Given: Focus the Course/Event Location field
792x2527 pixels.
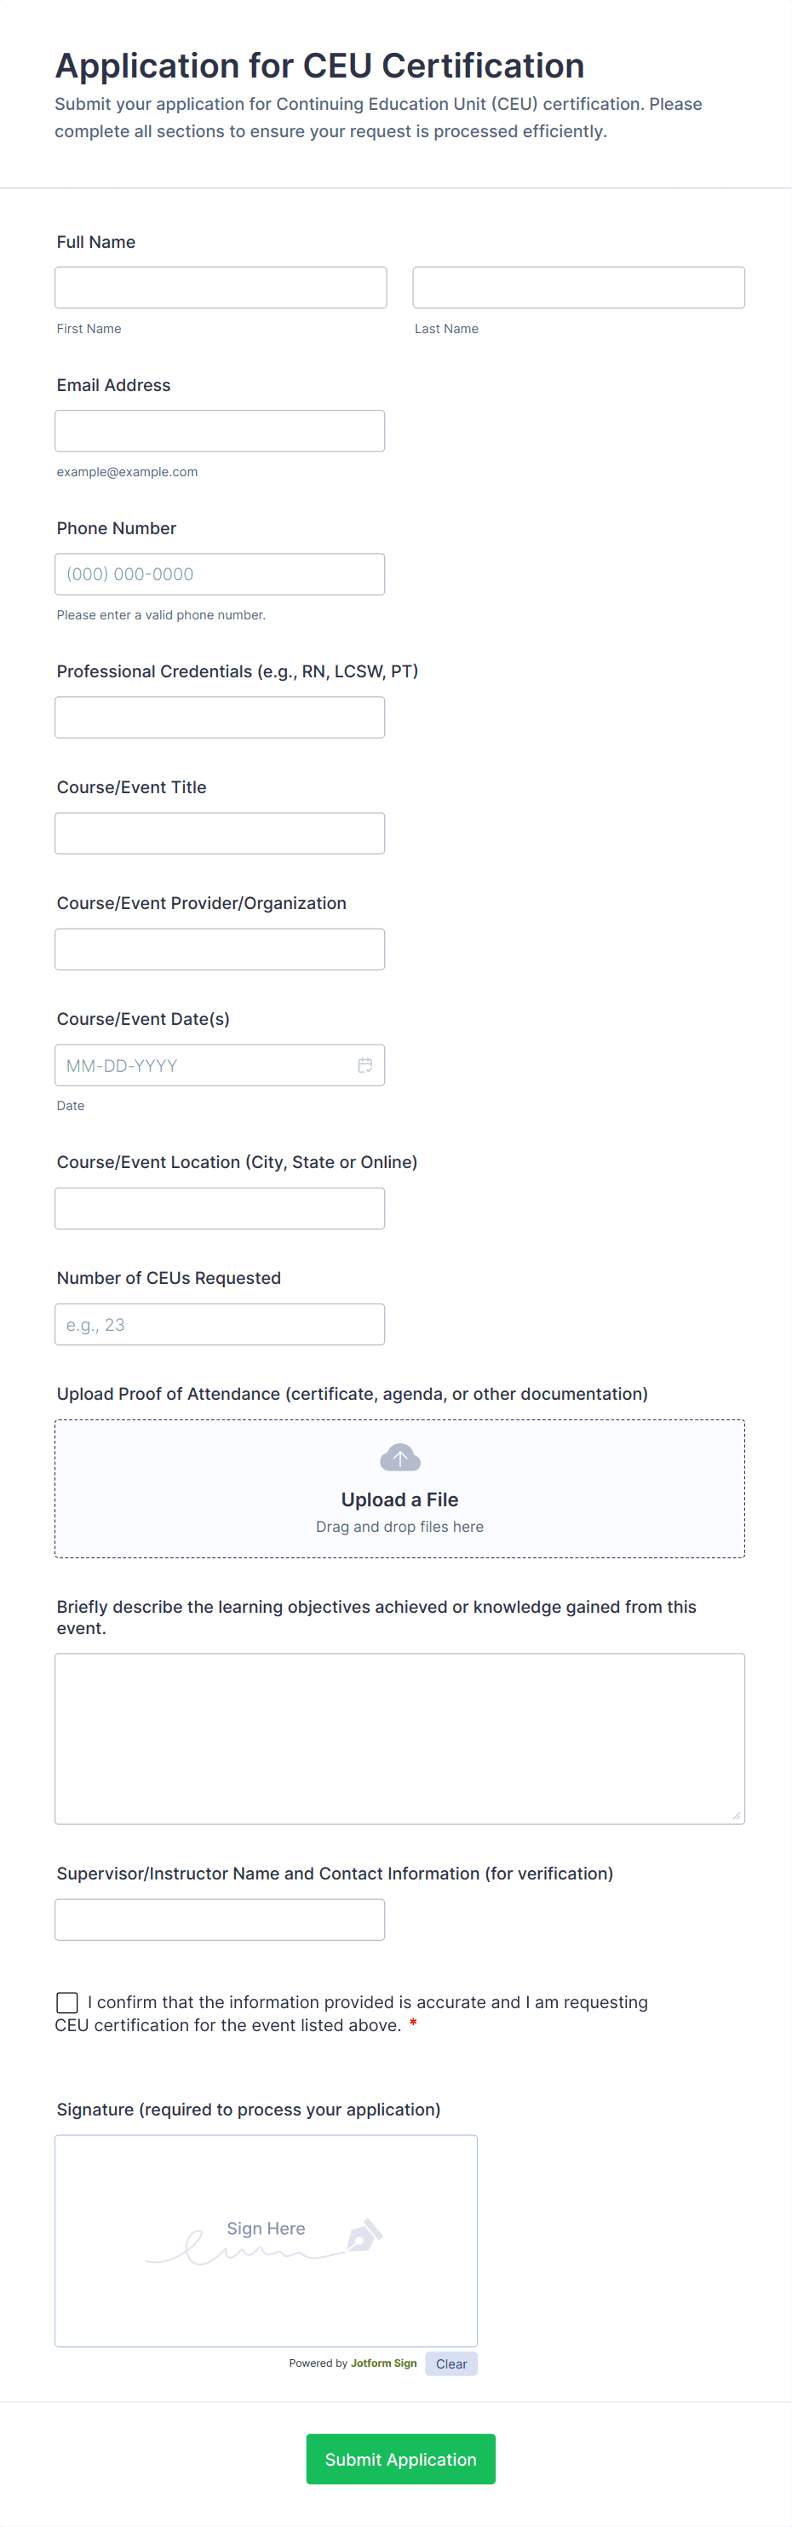Looking at the screenshot, I should 220,1207.
